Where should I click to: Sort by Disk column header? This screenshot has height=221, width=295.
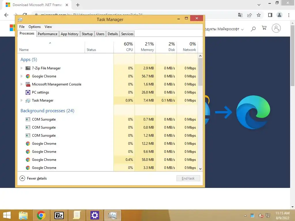[x=166, y=47]
